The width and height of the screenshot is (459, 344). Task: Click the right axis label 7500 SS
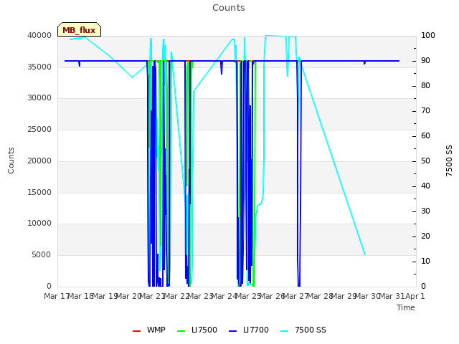pyautogui.click(x=449, y=161)
